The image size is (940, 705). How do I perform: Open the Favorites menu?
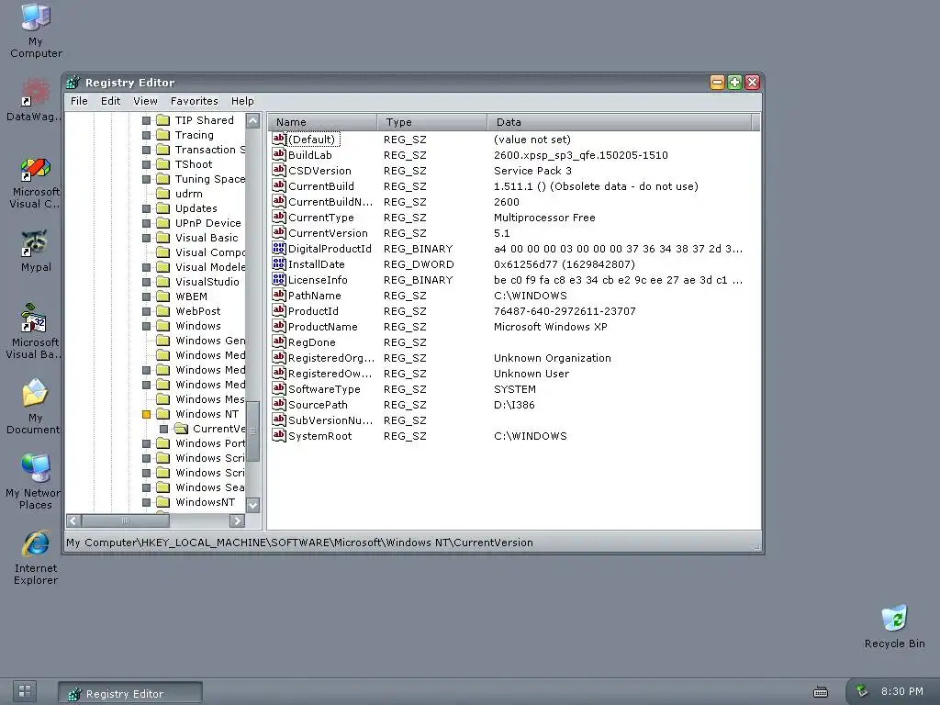click(195, 101)
